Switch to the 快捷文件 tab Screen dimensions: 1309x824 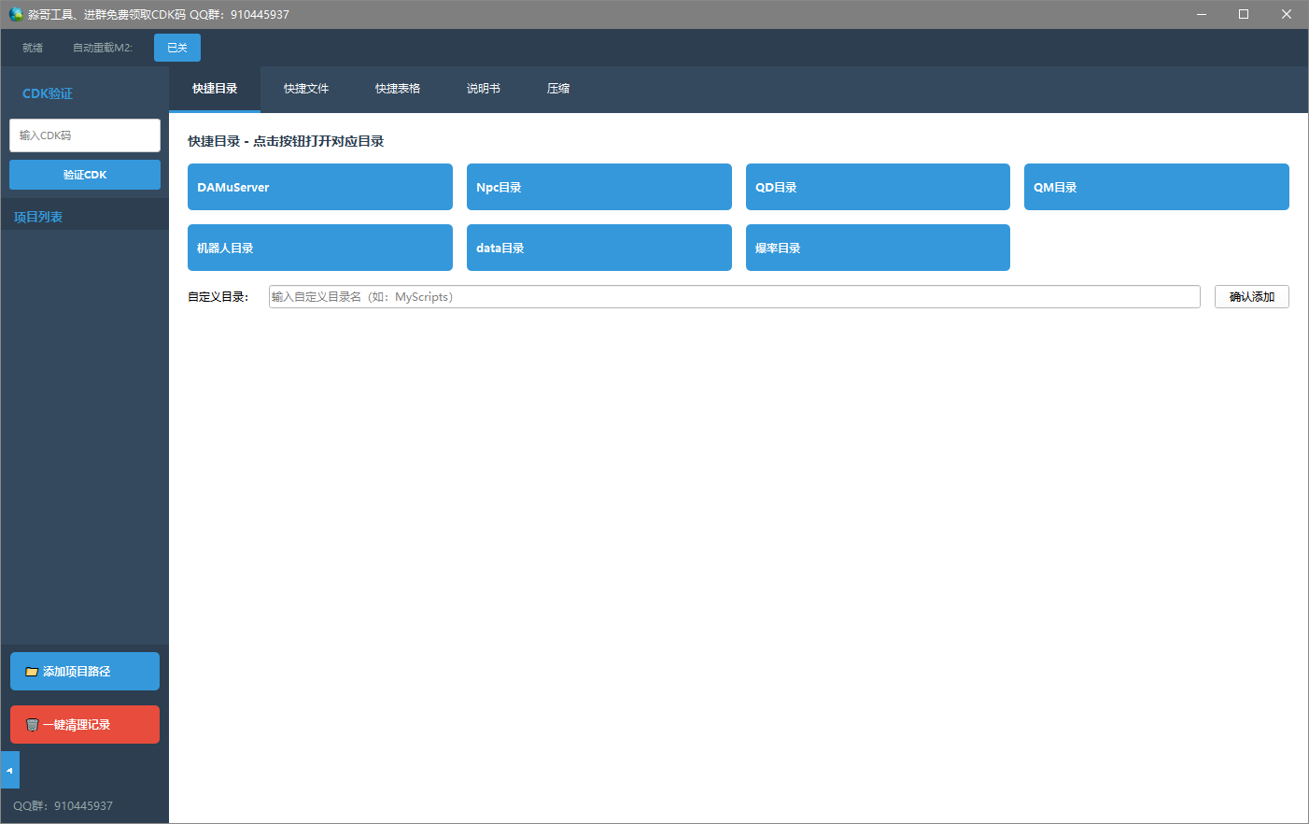[306, 89]
